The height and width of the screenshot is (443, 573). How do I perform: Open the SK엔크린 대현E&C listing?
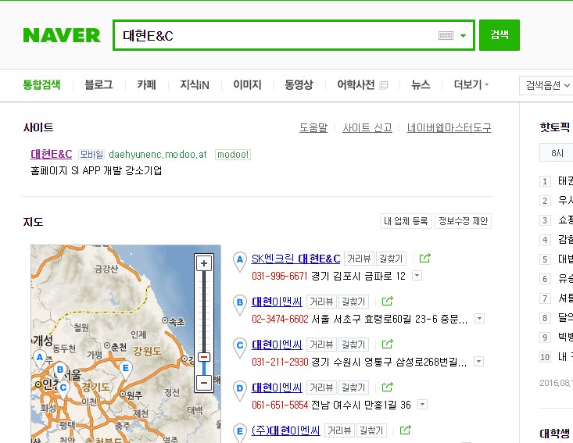pos(295,259)
